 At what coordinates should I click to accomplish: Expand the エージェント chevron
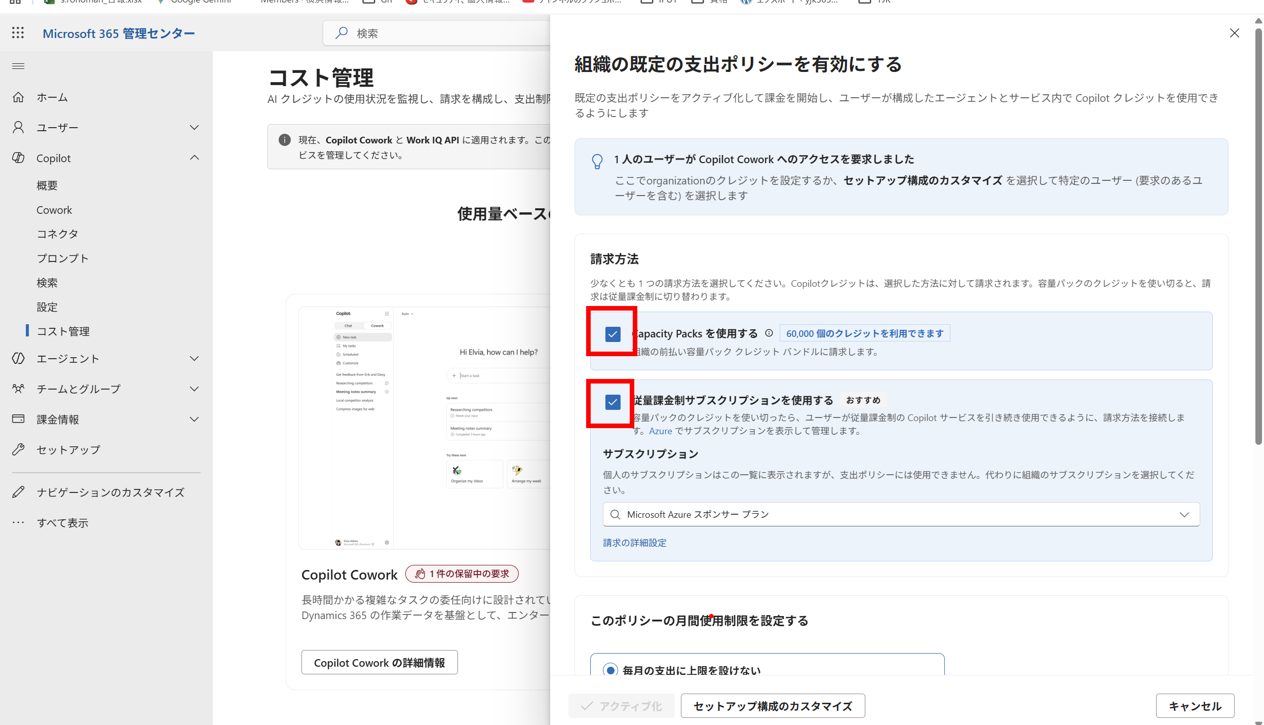pos(194,358)
